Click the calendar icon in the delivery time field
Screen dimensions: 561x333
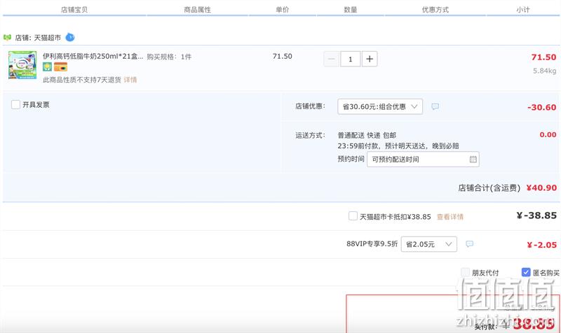(473, 160)
